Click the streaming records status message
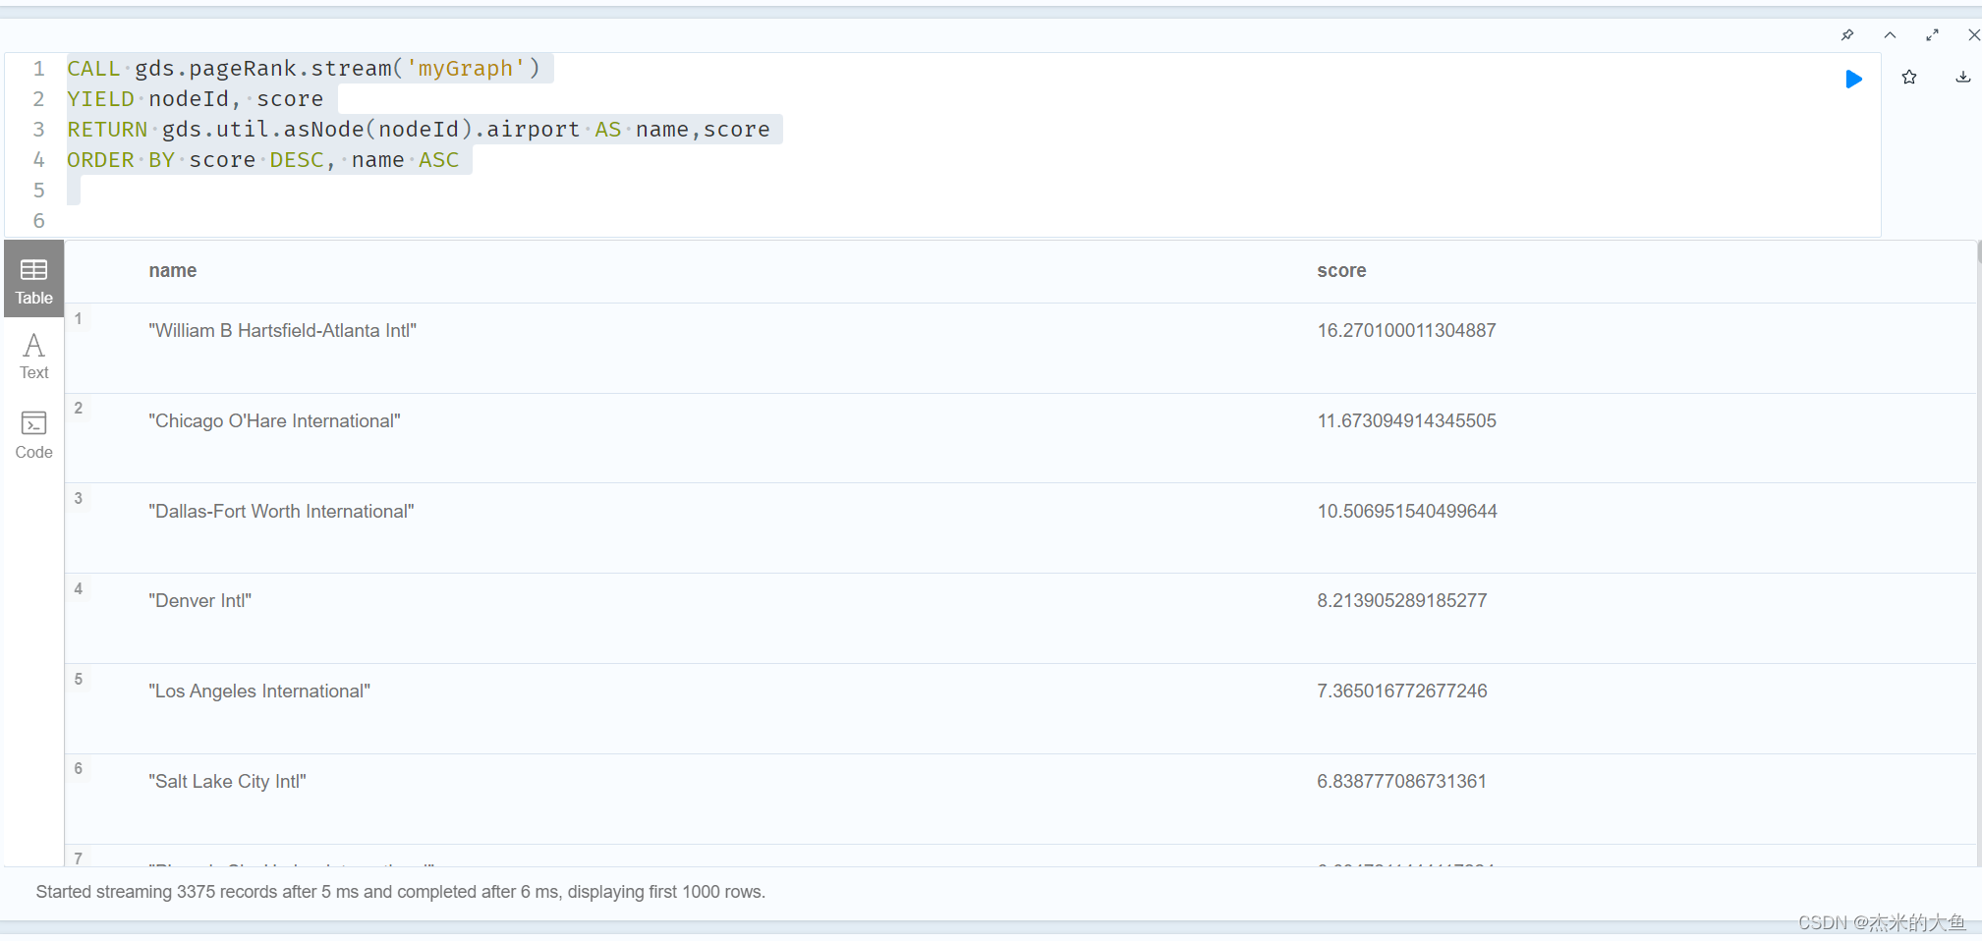Image resolution: width=1982 pixels, height=941 pixels. pos(401,891)
